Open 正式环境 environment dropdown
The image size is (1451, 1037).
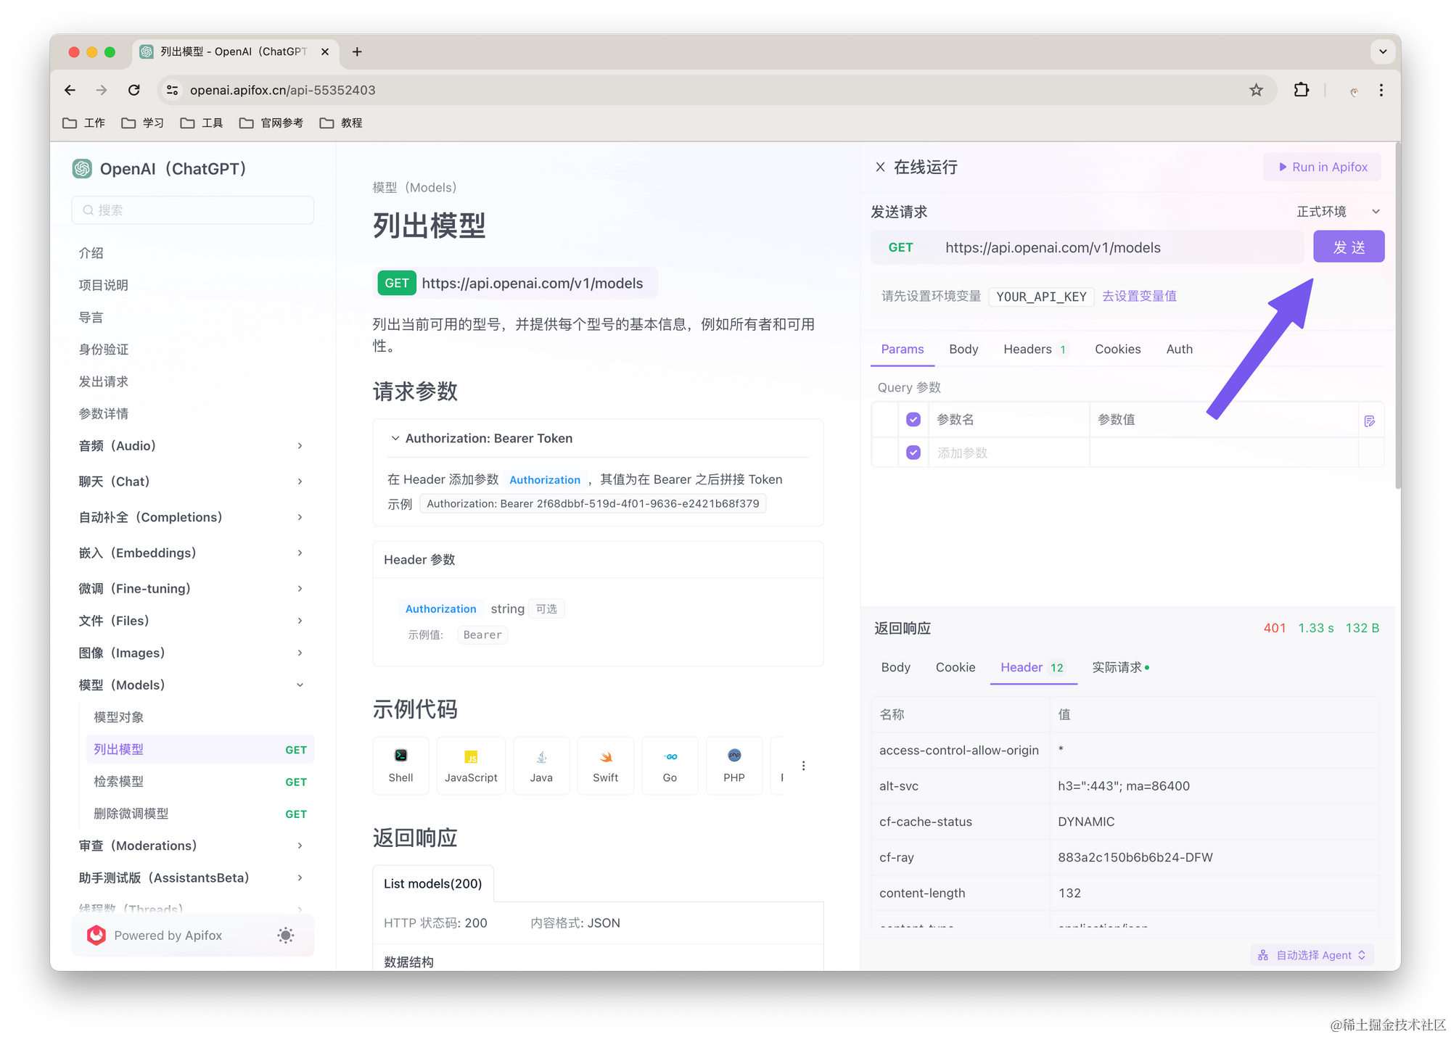pos(1339,212)
